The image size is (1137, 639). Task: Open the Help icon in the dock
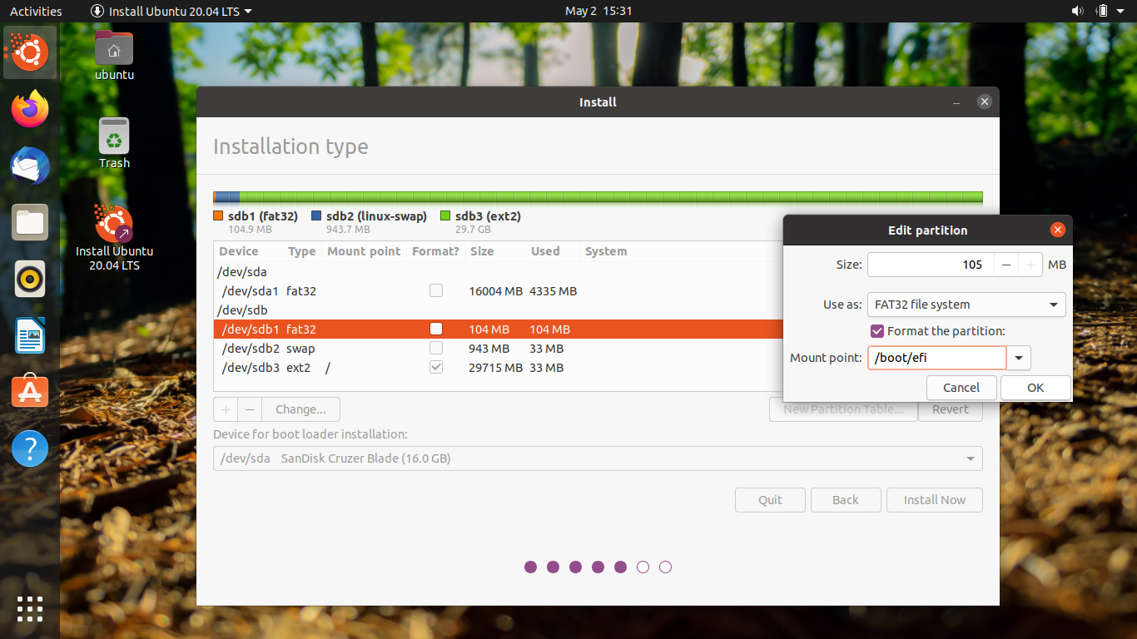tap(30, 448)
